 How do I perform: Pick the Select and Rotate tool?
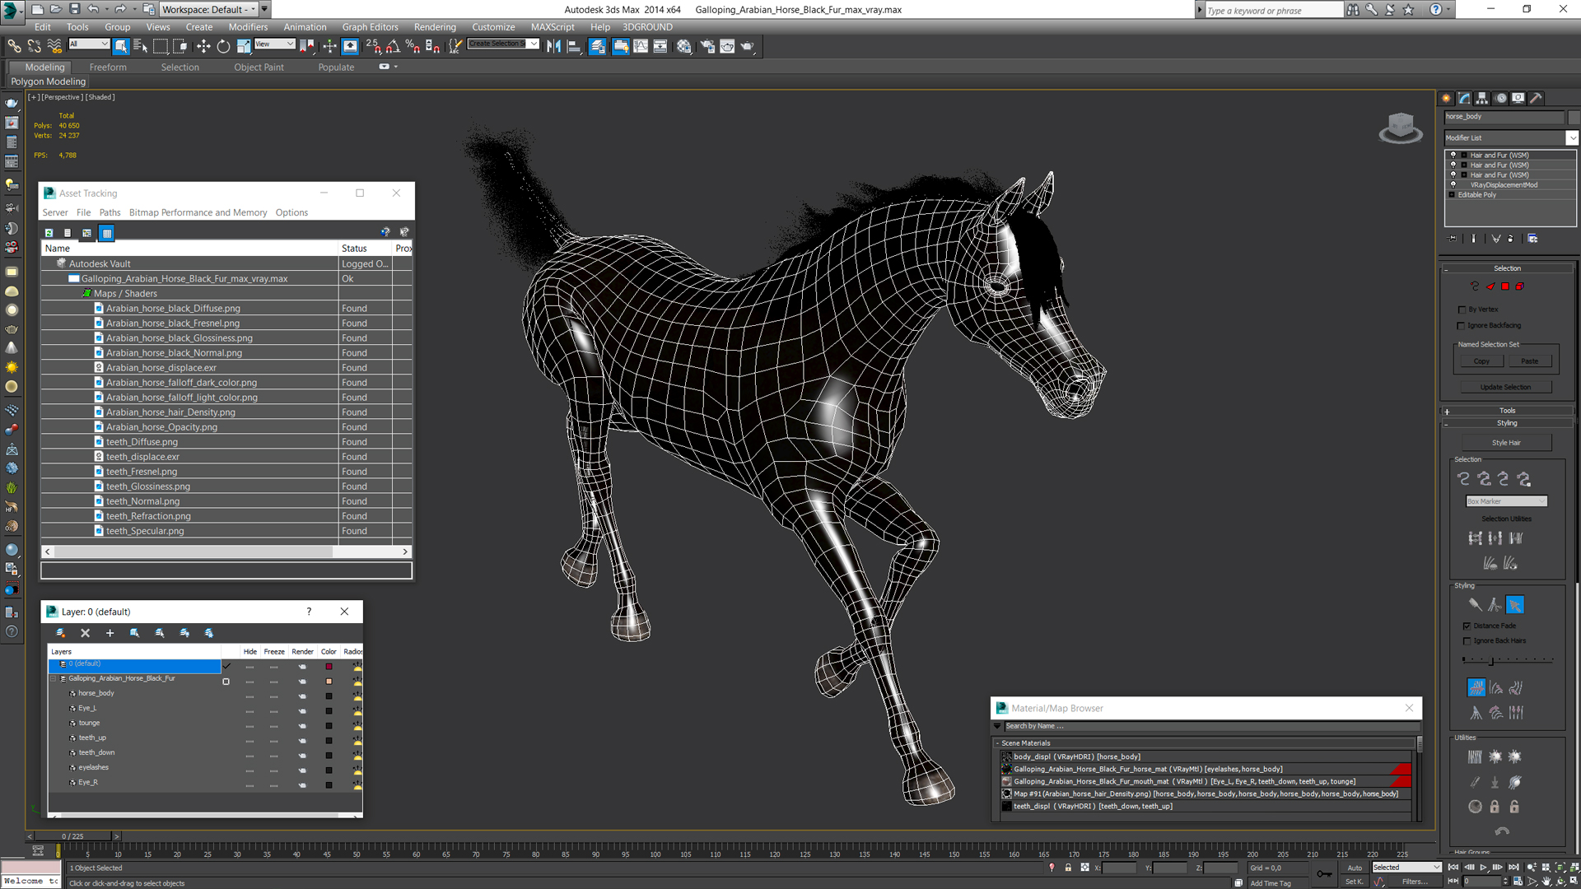pyautogui.click(x=223, y=46)
